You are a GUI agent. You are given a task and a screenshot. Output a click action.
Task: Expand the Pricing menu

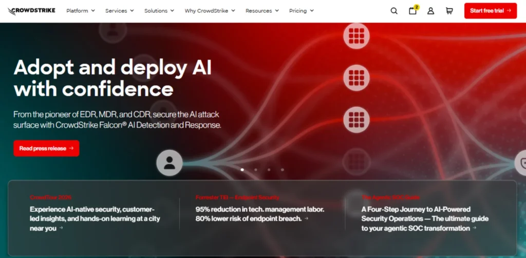tap(301, 11)
